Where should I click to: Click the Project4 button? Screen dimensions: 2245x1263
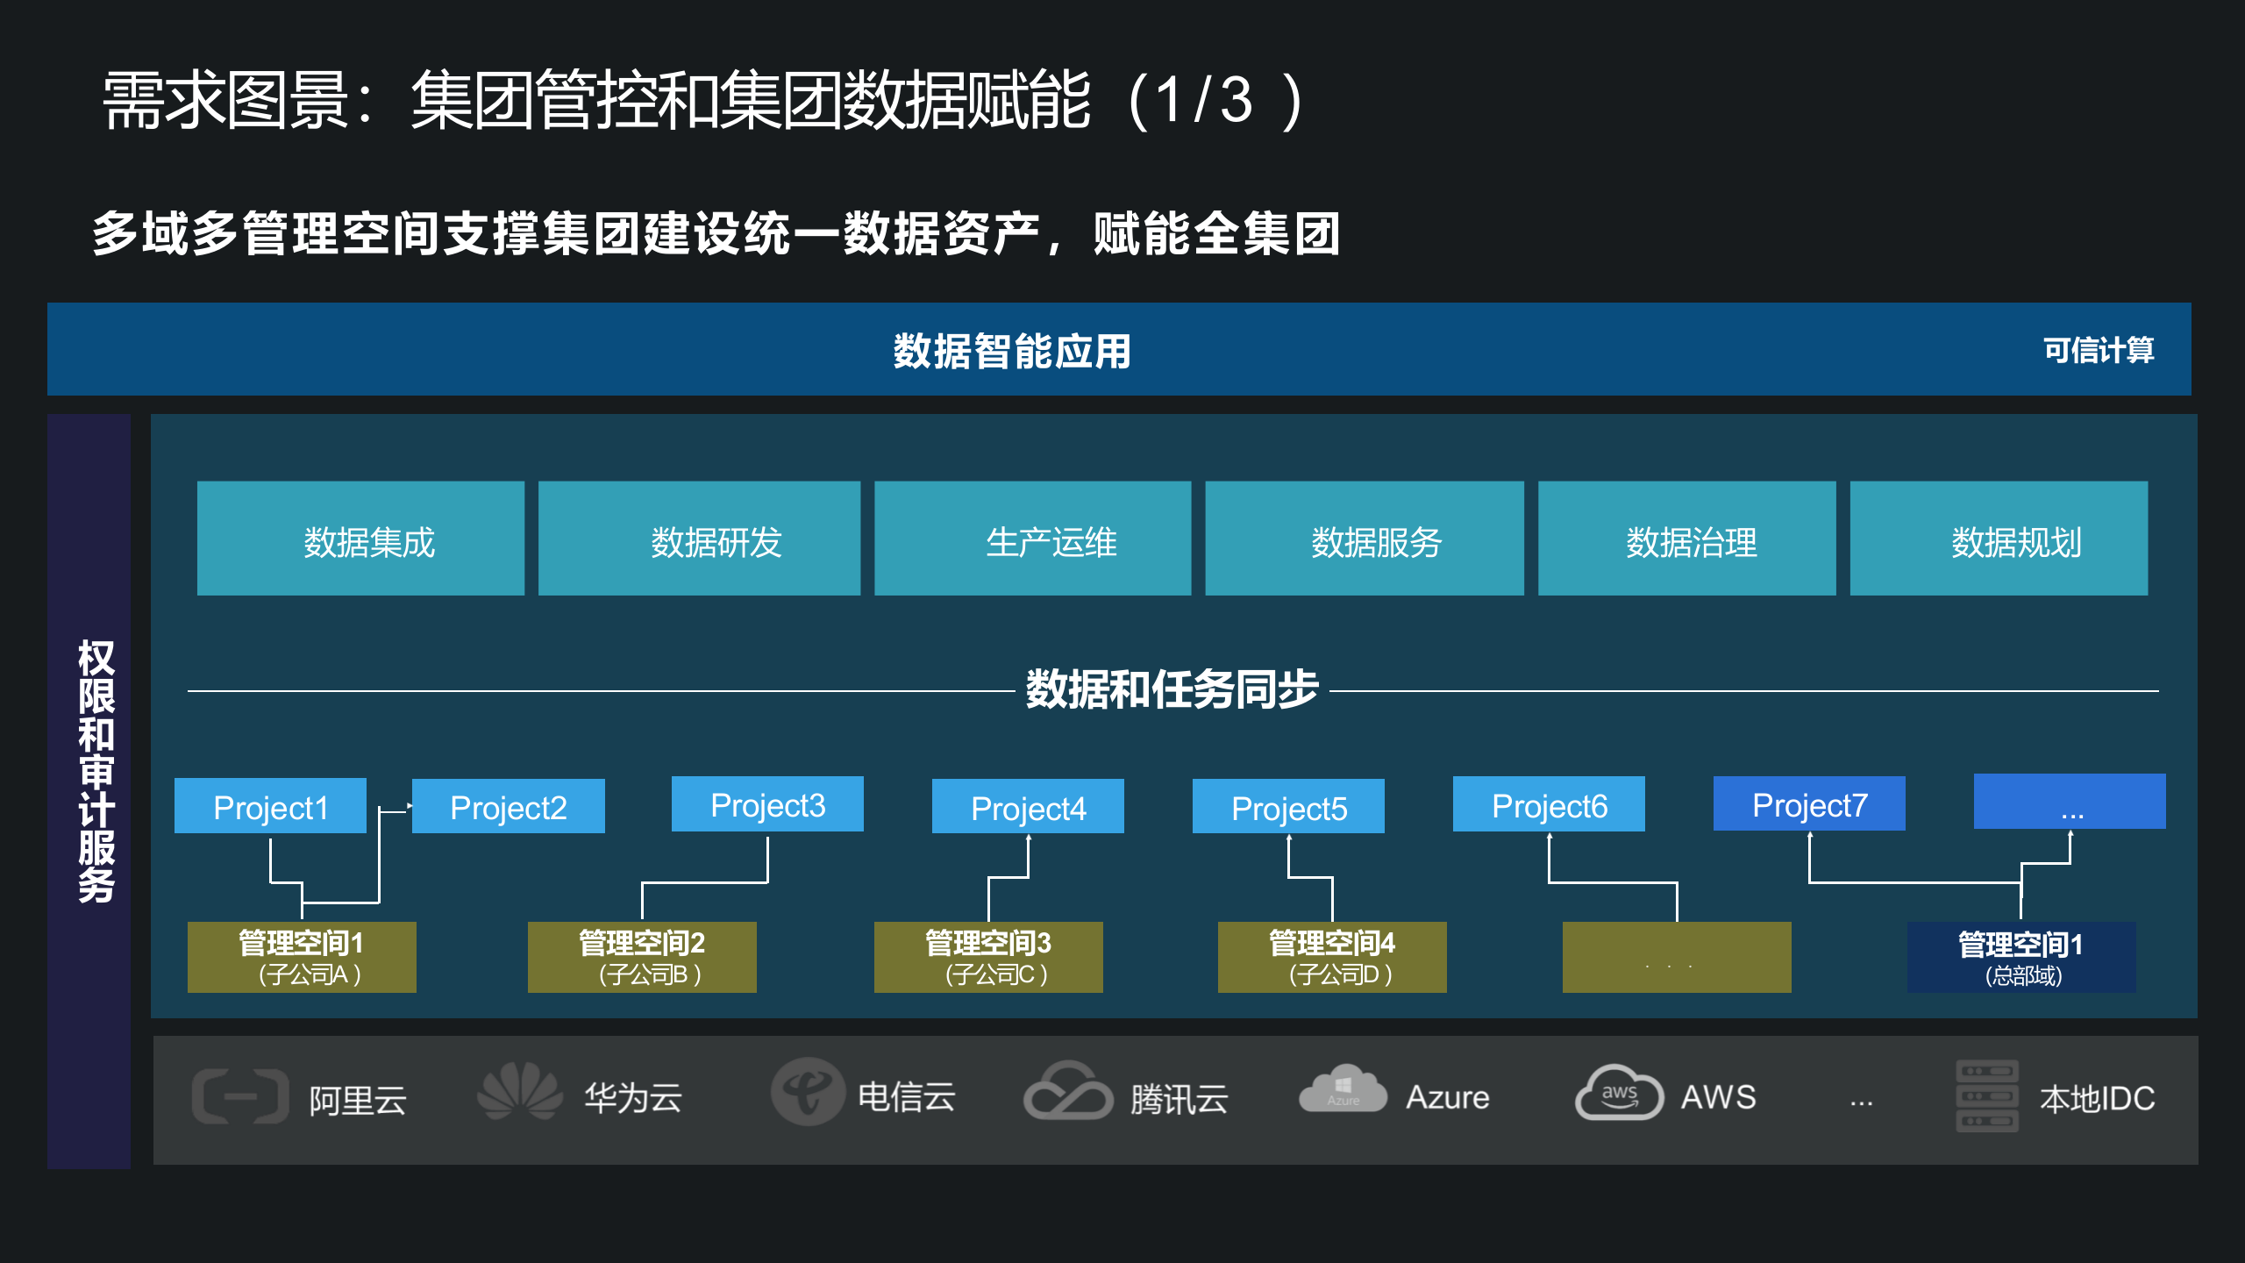pos(1028,806)
